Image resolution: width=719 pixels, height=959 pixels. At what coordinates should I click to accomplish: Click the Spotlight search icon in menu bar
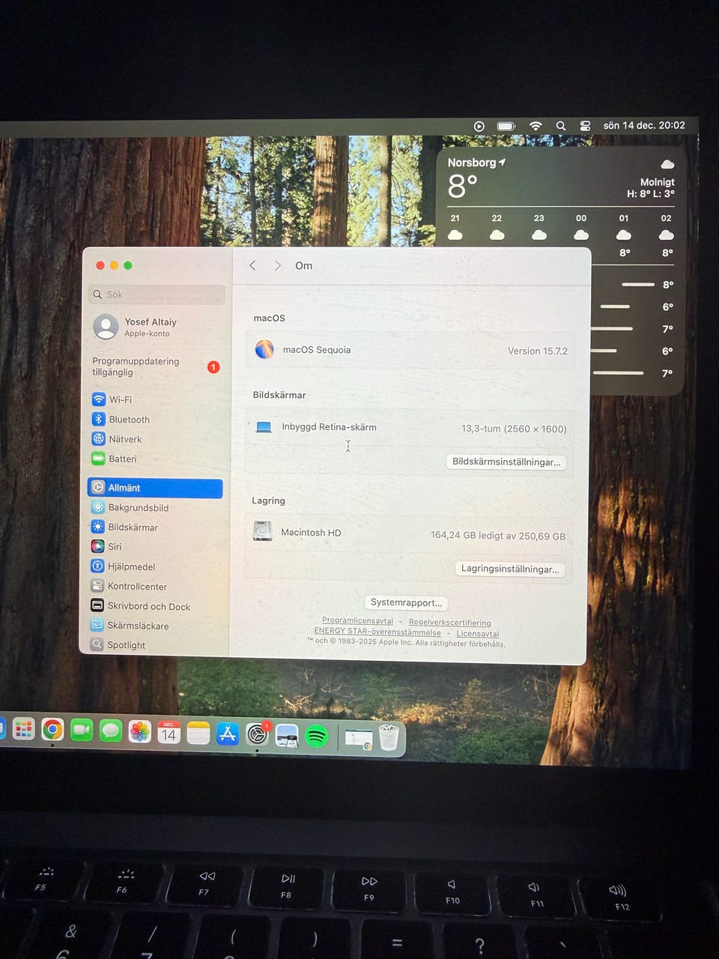pos(560,126)
